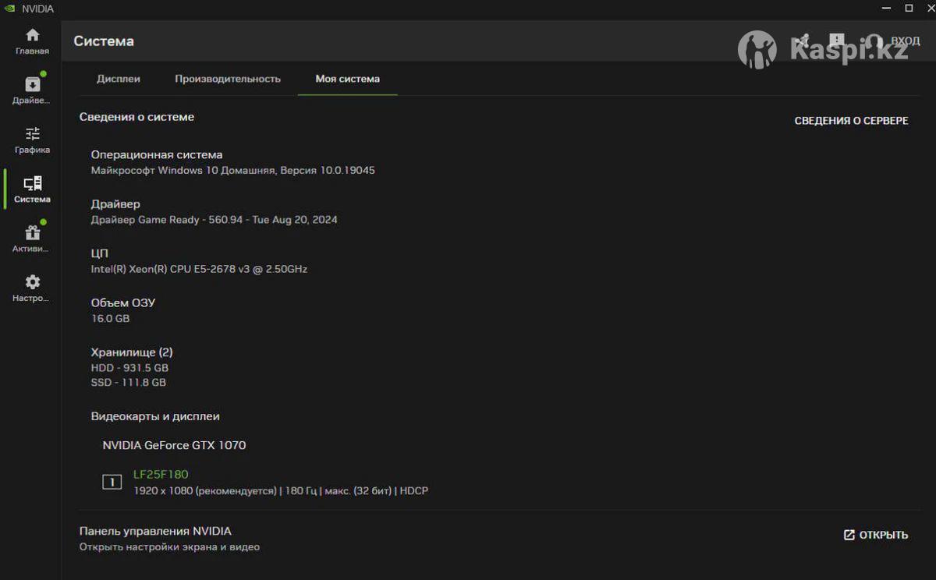This screenshot has height=580, width=936.
Task: Click the share icon in header
Action: pos(801,41)
